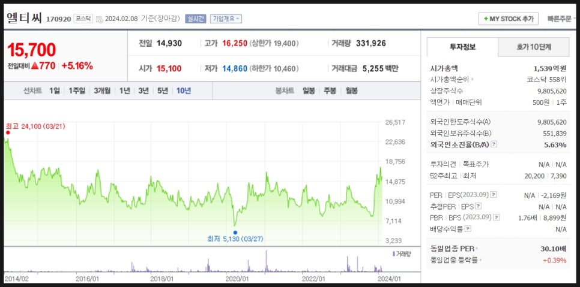Click the 거래대금 value 5,255 백만

click(x=380, y=69)
